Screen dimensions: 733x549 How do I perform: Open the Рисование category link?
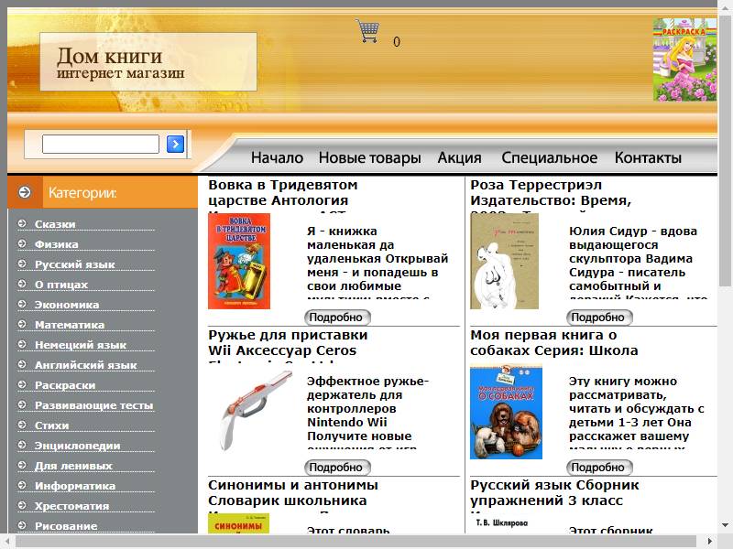tap(66, 525)
